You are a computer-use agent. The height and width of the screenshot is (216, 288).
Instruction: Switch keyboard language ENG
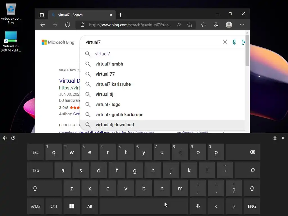point(252,206)
